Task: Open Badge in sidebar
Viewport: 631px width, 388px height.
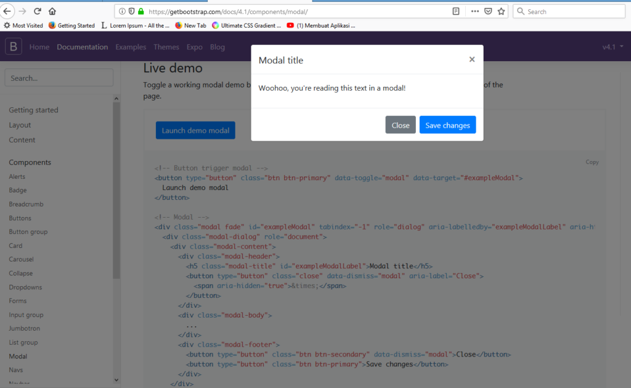Action: (x=18, y=190)
